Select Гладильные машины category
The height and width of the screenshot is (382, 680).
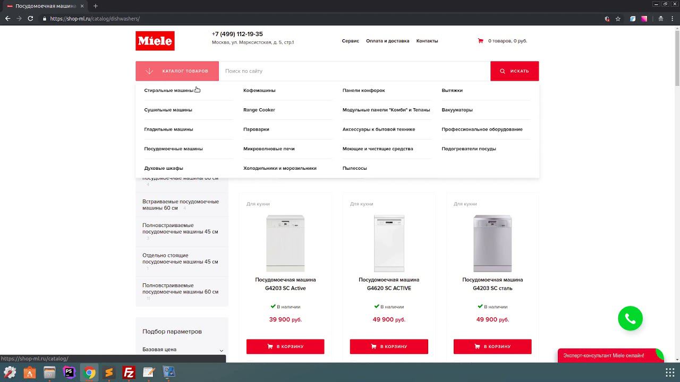click(x=168, y=129)
